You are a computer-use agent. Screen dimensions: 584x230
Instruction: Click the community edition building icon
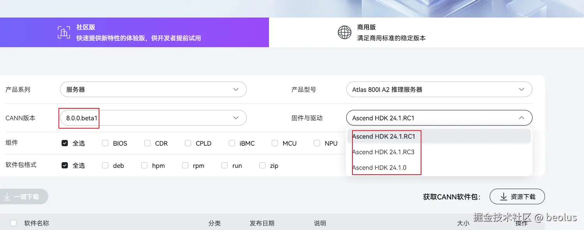[64, 32]
